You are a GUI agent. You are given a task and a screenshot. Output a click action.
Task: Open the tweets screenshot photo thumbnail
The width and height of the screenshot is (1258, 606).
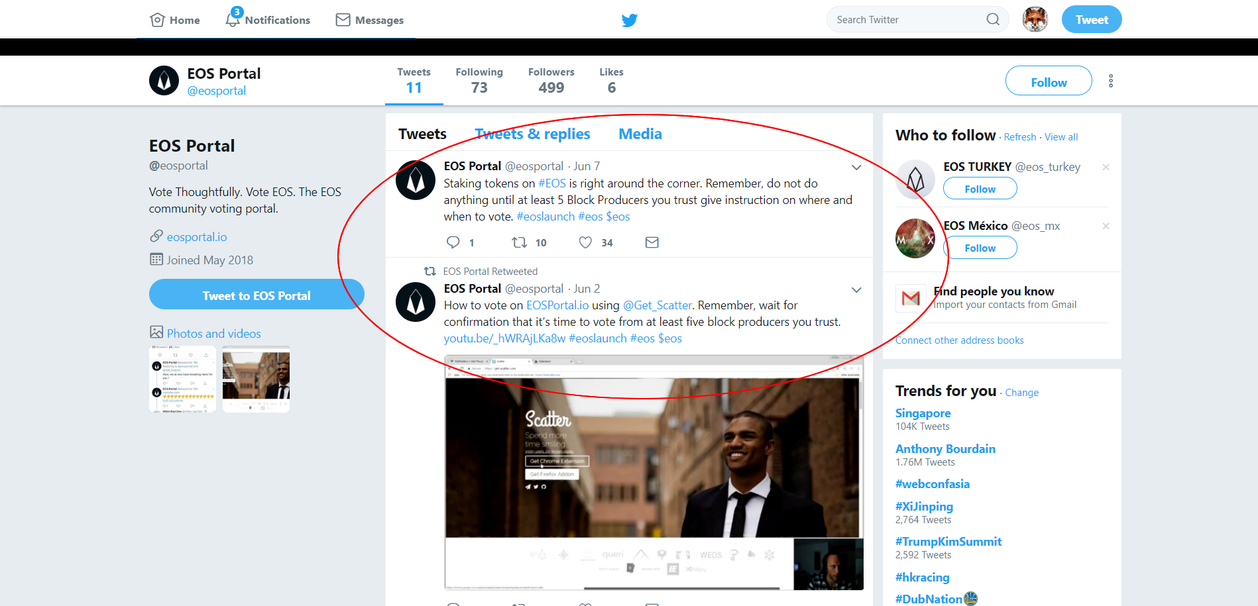(183, 379)
